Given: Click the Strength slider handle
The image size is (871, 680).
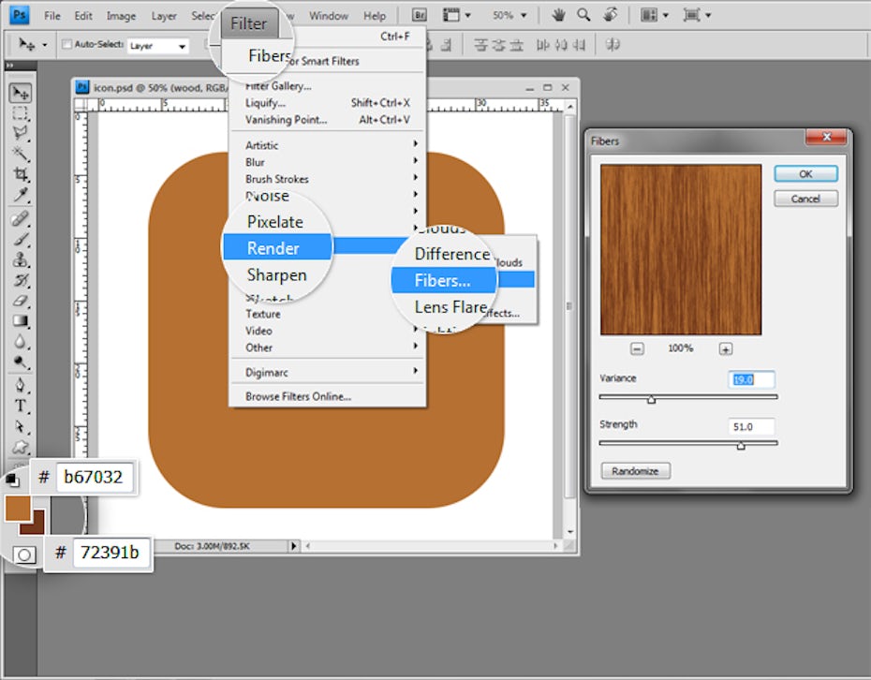Looking at the screenshot, I should (x=741, y=446).
